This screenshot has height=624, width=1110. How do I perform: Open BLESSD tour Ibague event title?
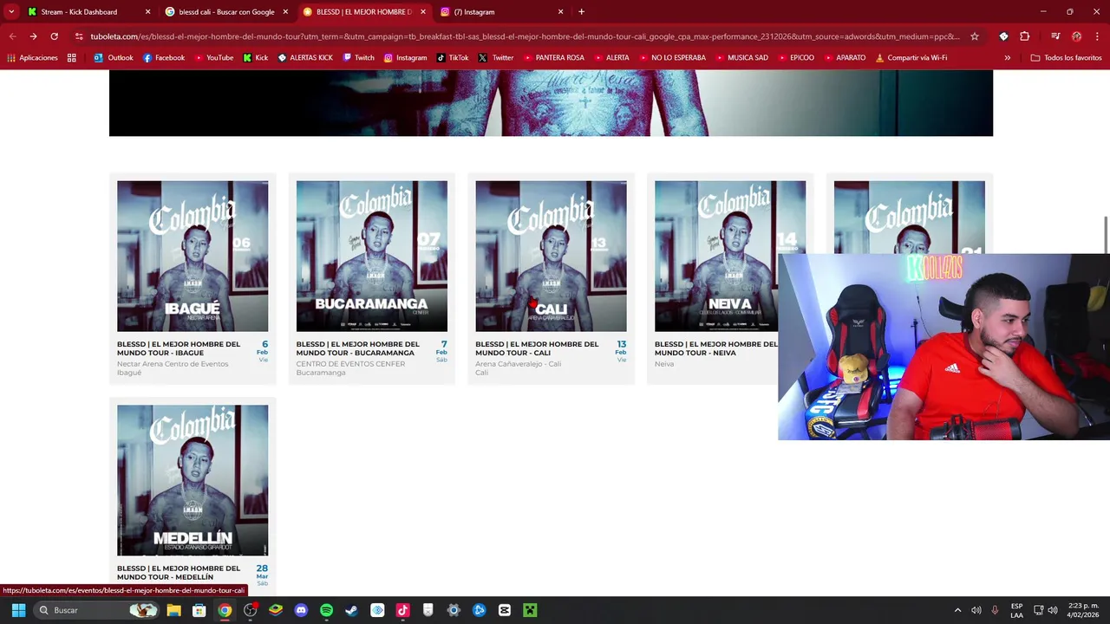179,348
